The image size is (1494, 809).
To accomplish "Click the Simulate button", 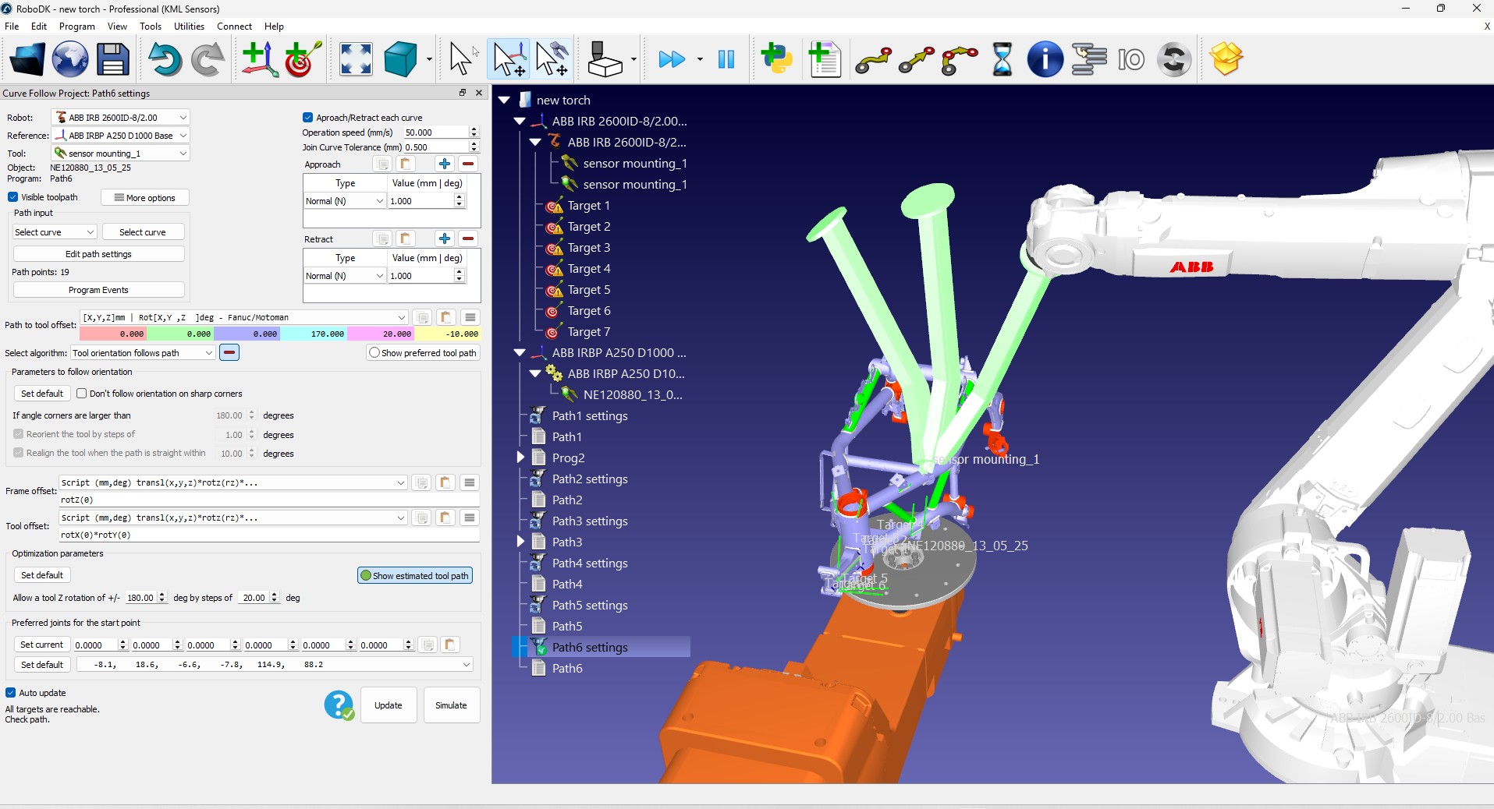I will click(x=451, y=705).
